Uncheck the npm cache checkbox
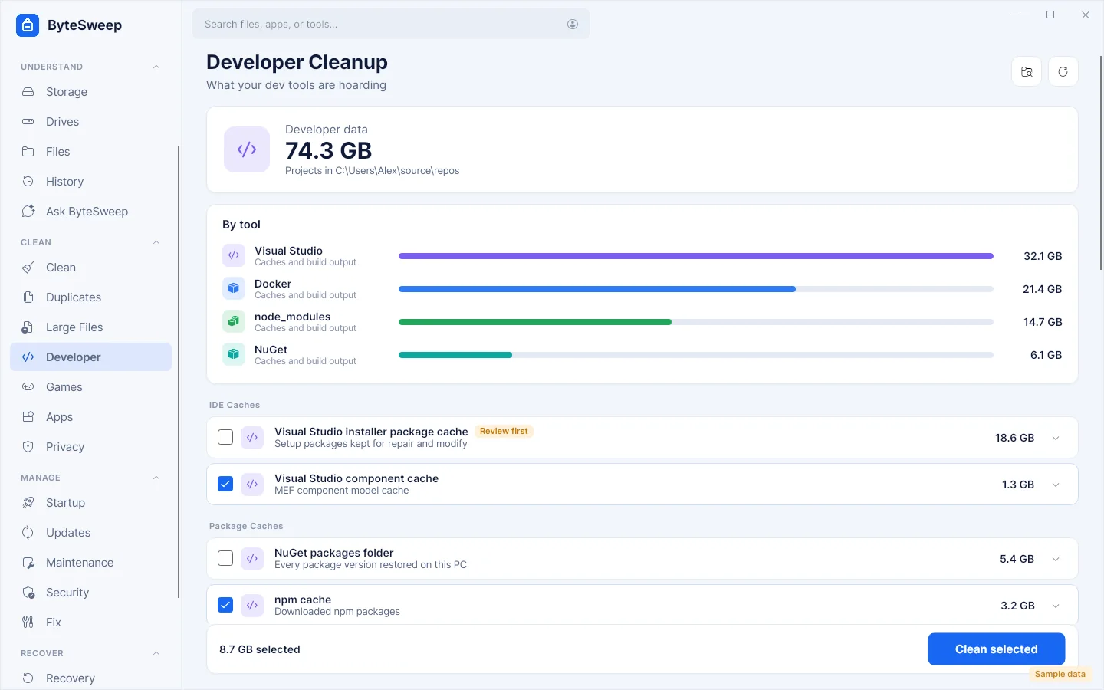The width and height of the screenshot is (1104, 690). click(x=225, y=606)
